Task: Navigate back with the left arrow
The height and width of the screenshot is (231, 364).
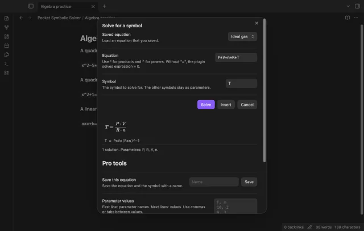Action: coord(21,18)
